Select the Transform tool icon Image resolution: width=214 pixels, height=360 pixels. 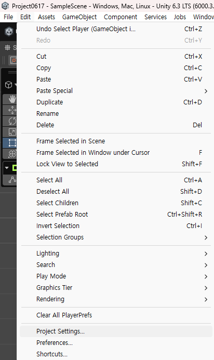click(x=12, y=154)
